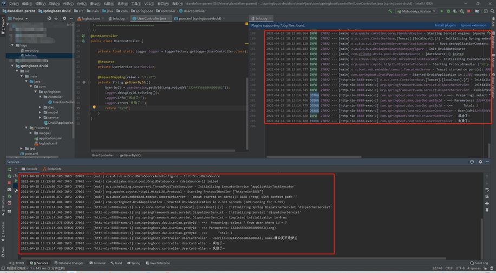This screenshot has height=273, width=496.
Task: Toggle the breakpoint marker in editor gutter
Action: click(x=83, y=82)
